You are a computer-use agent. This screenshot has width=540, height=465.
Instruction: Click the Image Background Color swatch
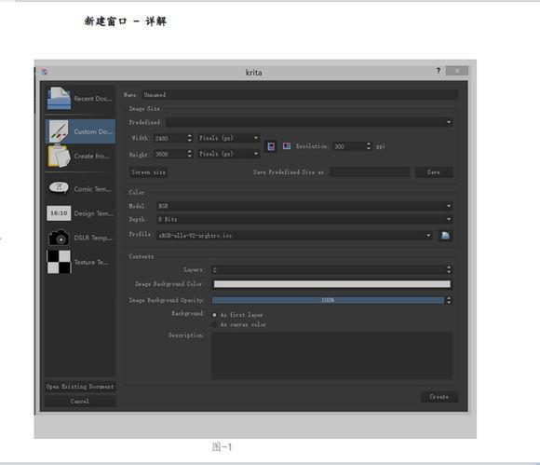click(x=332, y=284)
